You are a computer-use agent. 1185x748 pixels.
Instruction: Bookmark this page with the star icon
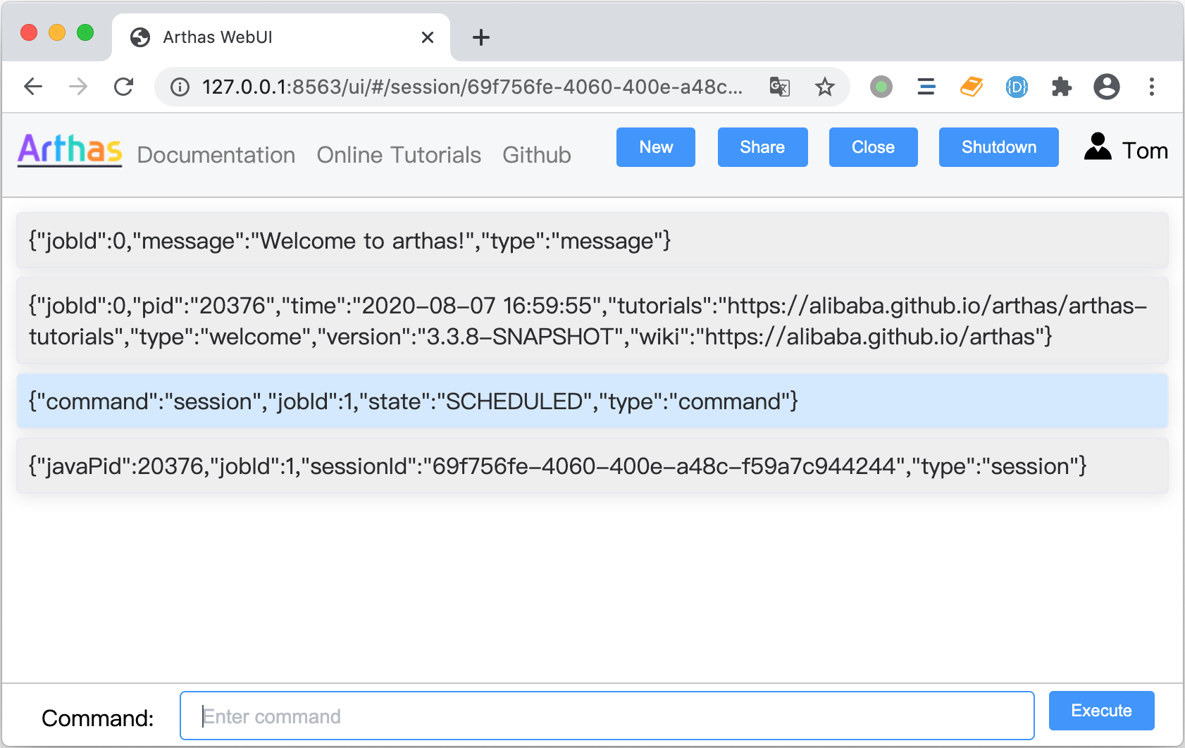click(x=824, y=87)
